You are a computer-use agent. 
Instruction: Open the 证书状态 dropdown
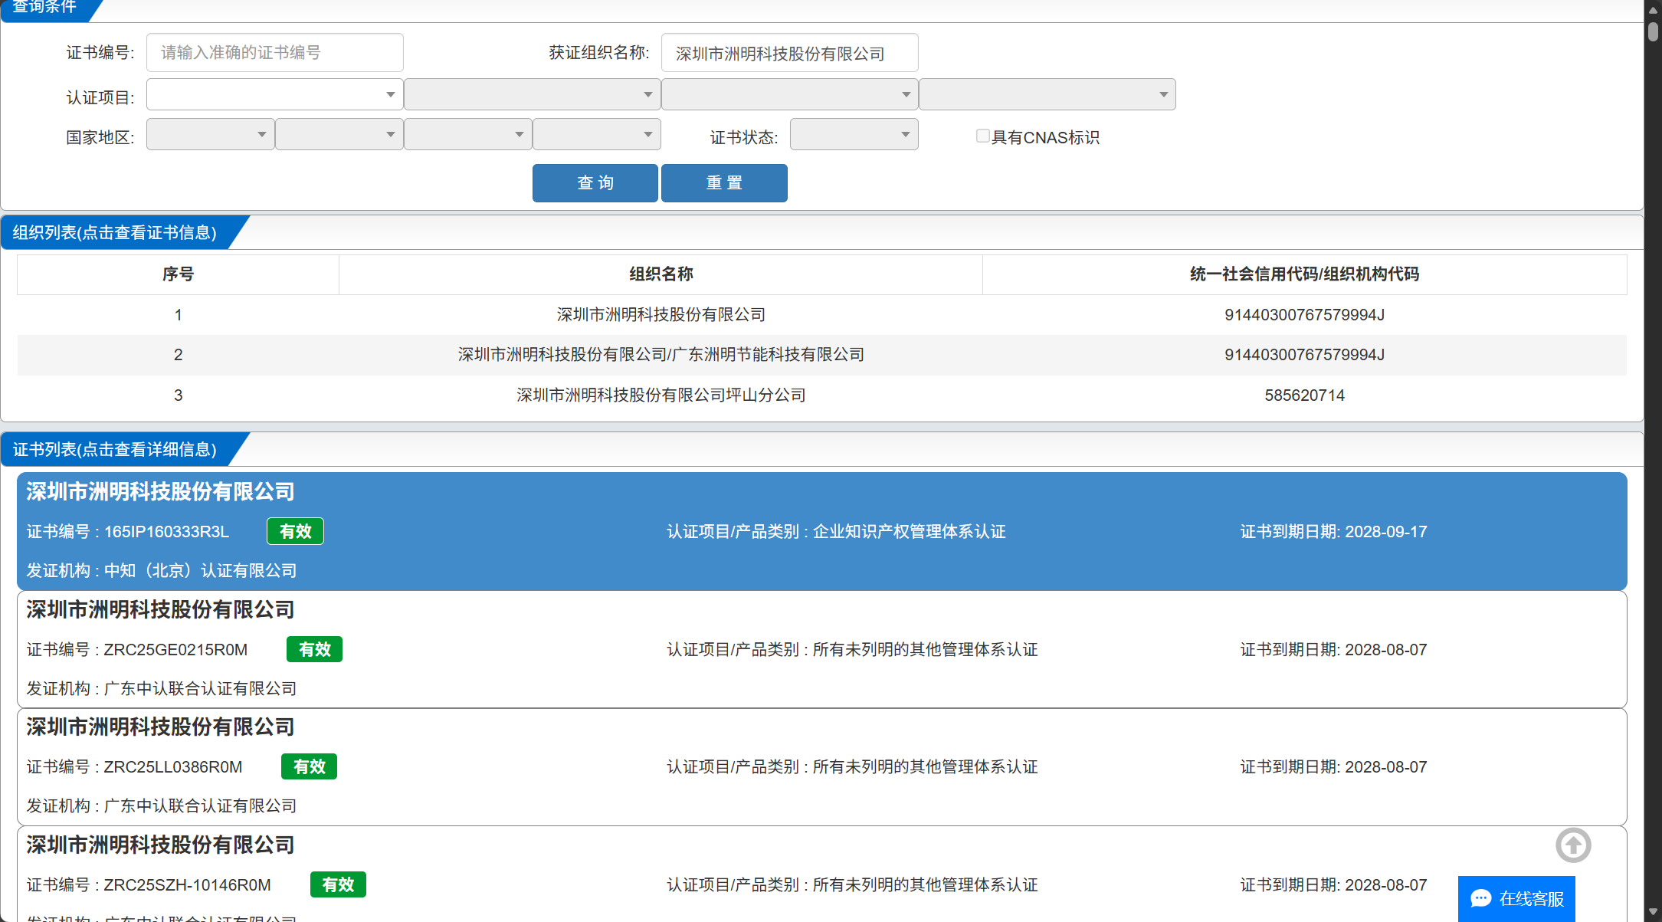(854, 134)
